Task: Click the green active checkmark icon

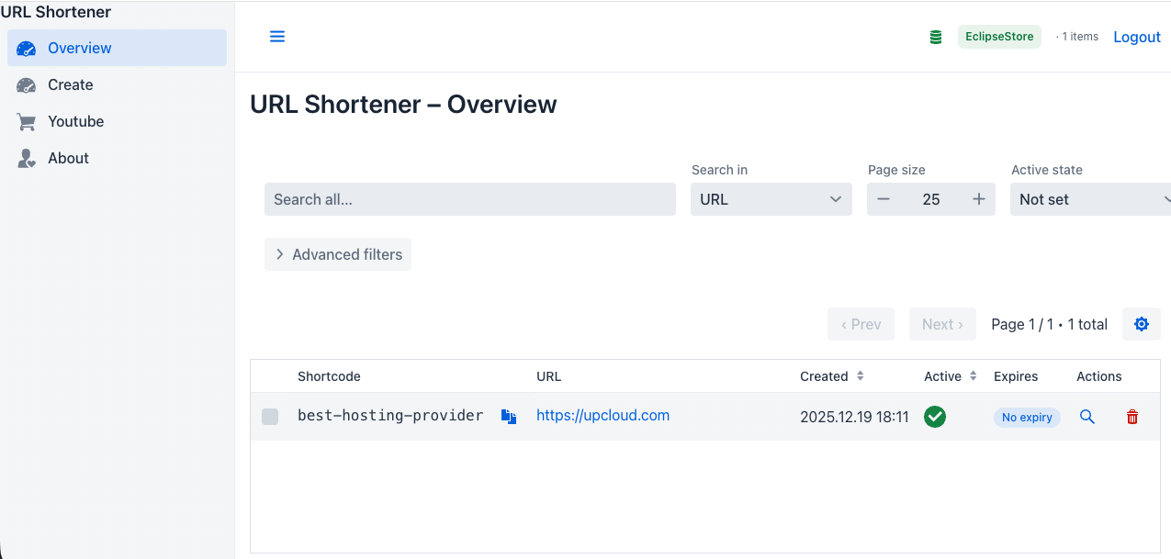Action: 935,417
